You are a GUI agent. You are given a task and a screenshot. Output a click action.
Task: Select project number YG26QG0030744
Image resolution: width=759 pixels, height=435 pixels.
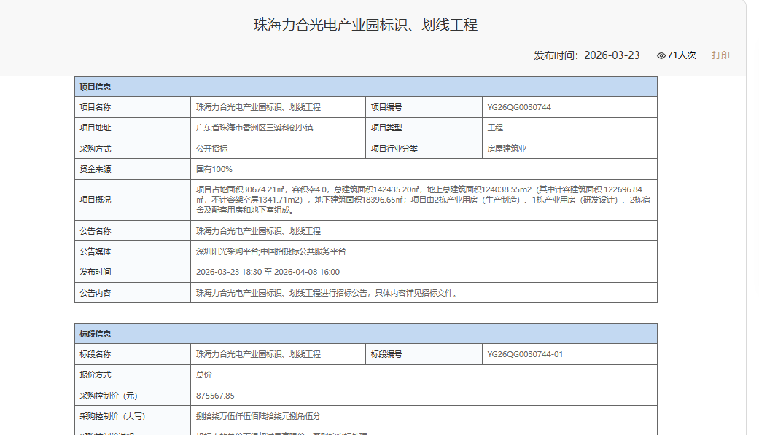coord(518,106)
